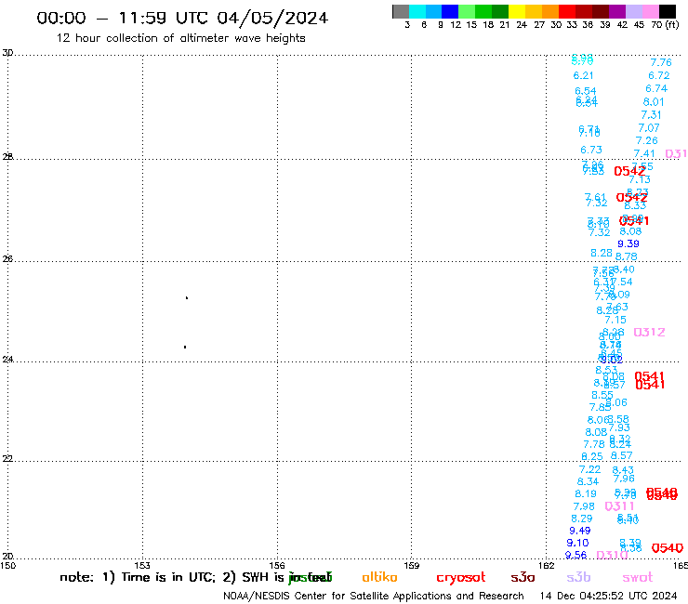
Task: Click the wave height value 8.28
Action: [602, 253]
